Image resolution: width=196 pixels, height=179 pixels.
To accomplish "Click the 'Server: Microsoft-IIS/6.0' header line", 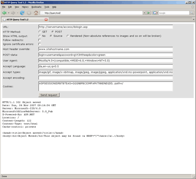I will [21, 108].
